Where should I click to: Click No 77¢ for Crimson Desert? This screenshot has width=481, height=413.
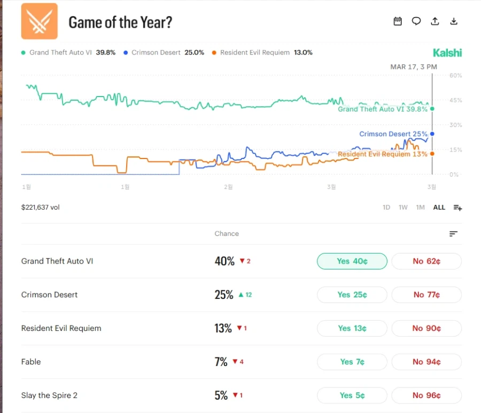(426, 295)
